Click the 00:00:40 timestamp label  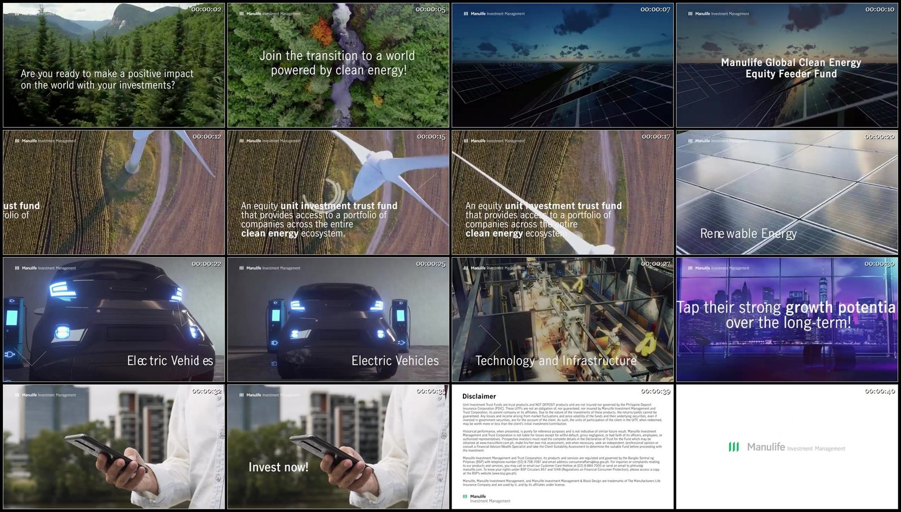pyautogui.click(x=880, y=391)
